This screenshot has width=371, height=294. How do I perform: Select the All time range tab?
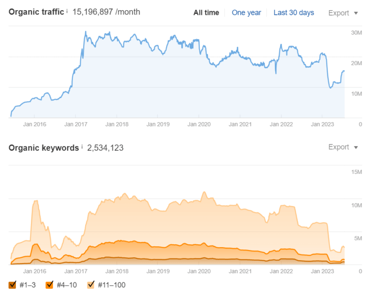[206, 13]
